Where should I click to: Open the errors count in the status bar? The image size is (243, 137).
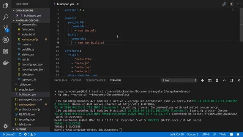pos(27,134)
